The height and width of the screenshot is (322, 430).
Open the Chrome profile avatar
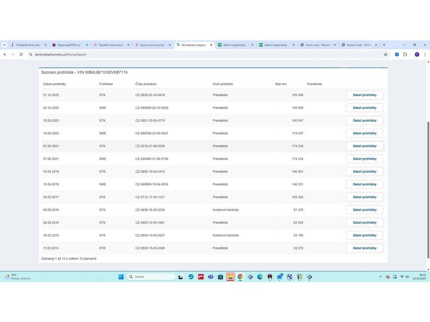tap(417, 55)
